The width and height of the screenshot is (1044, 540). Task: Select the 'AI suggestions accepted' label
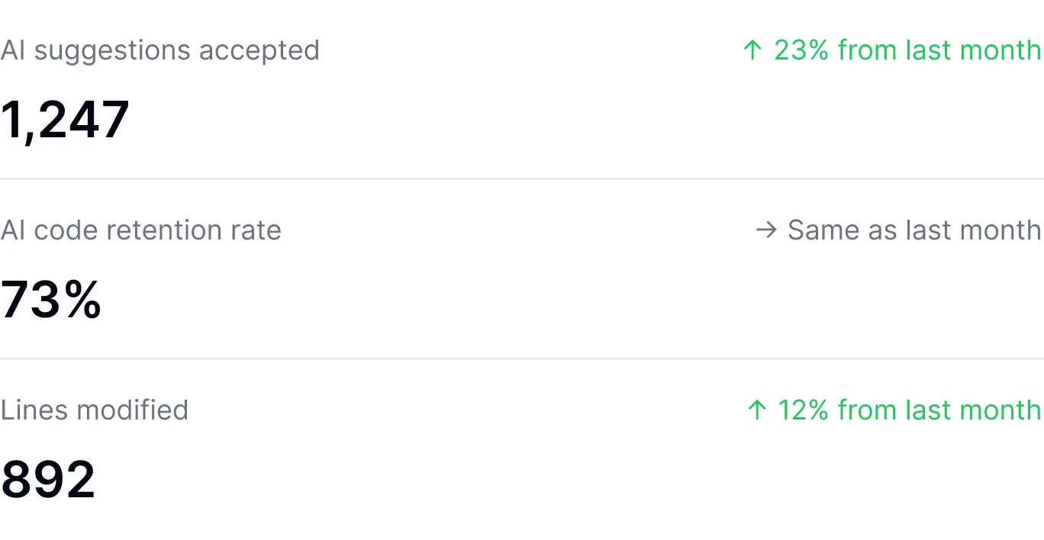pyautogui.click(x=159, y=50)
